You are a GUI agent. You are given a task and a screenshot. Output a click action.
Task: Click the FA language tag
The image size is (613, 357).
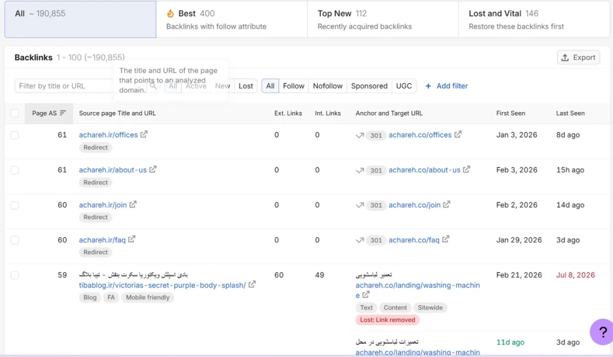point(111,297)
